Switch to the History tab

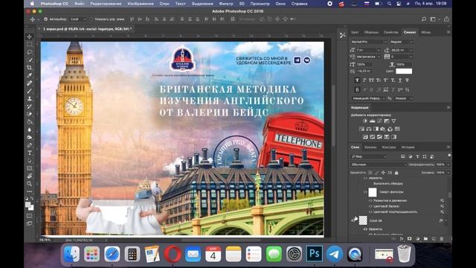408,147
